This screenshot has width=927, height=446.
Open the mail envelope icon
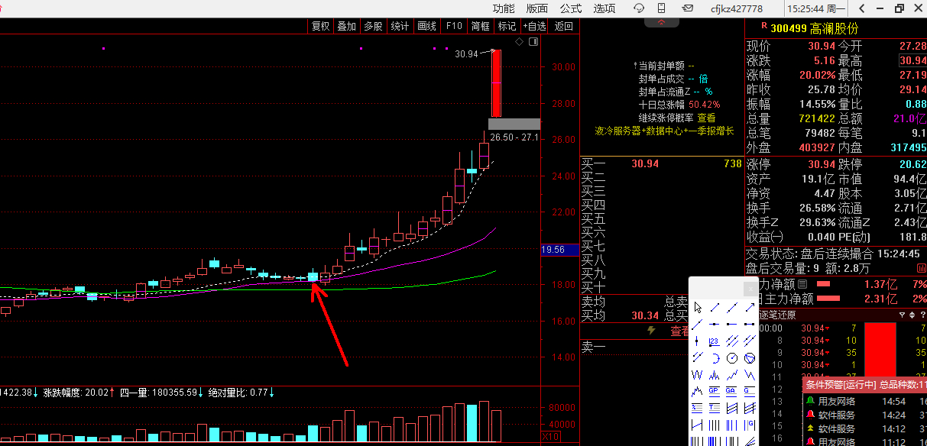688,8
